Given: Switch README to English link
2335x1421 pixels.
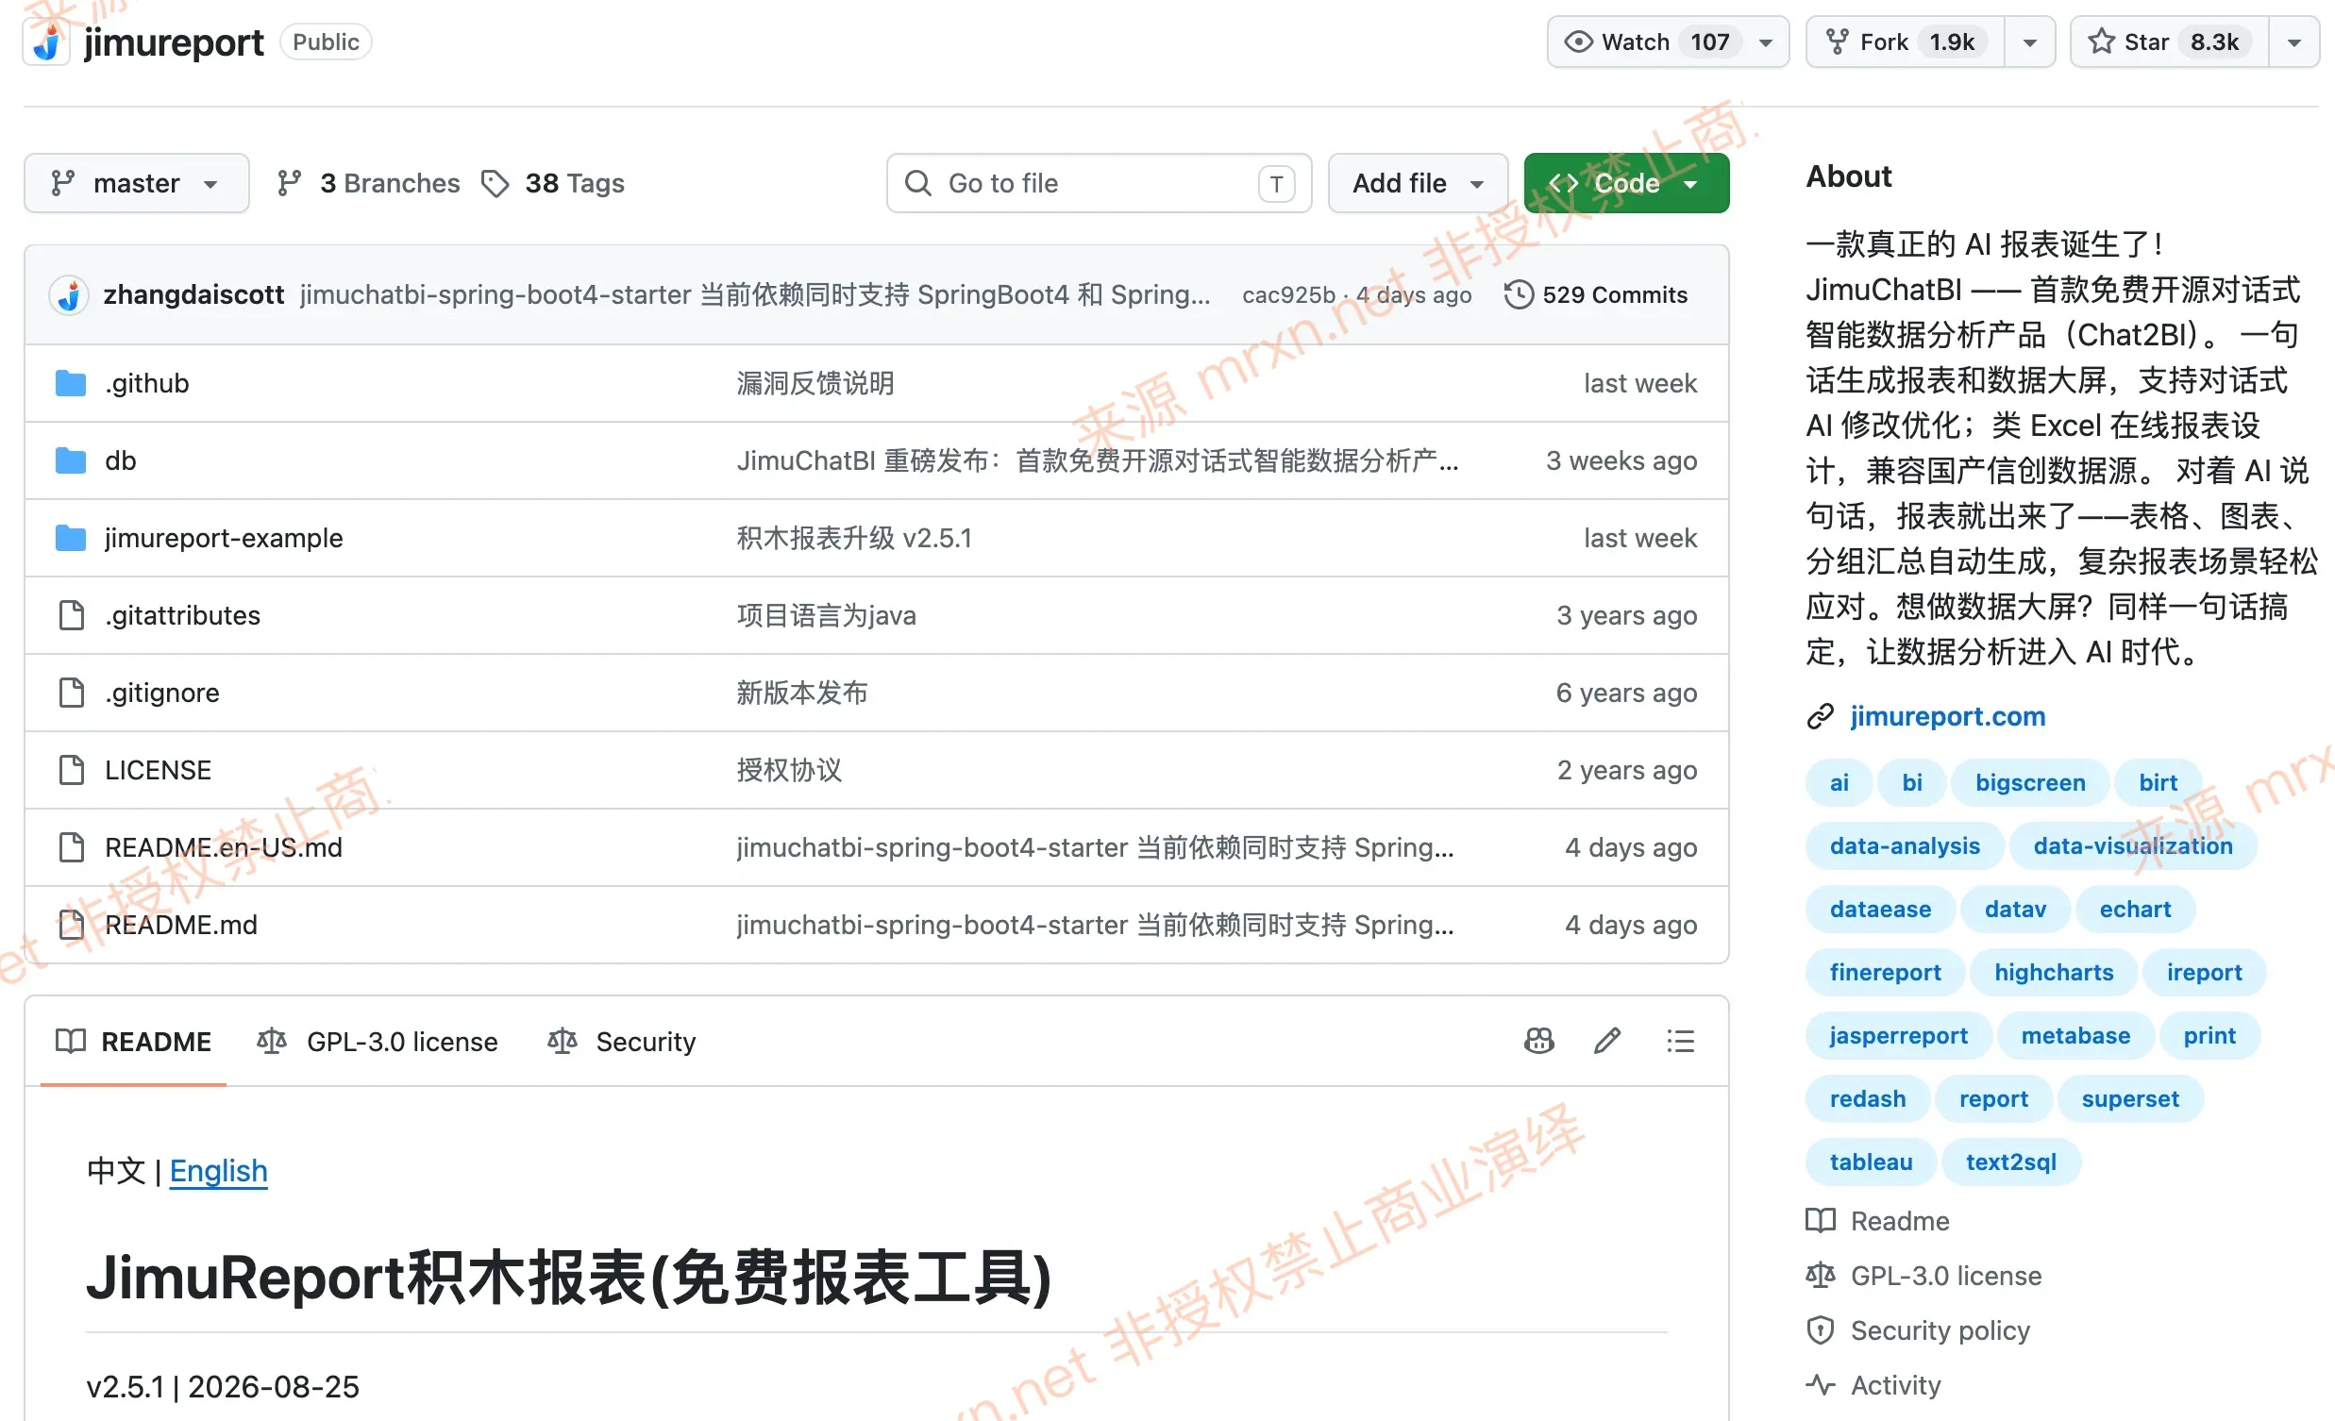Looking at the screenshot, I should click(218, 1171).
